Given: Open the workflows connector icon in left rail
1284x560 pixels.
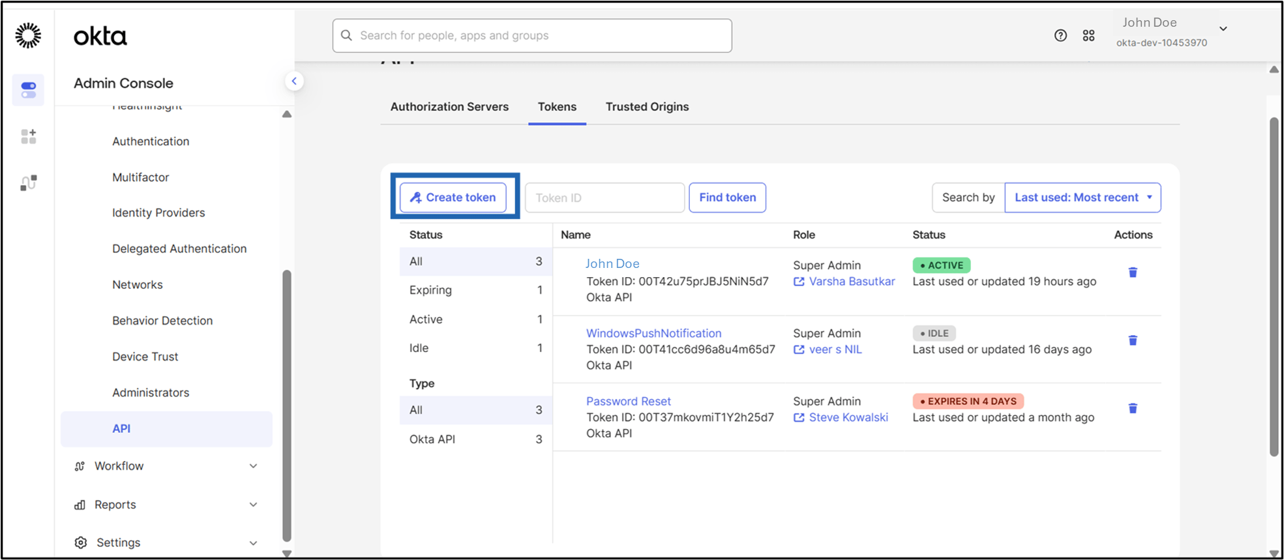Looking at the screenshot, I should pos(28,183).
